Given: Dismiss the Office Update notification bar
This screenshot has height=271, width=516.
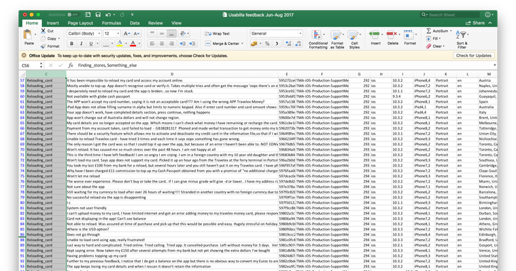Looking at the screenshot, I should click(24, 56).
